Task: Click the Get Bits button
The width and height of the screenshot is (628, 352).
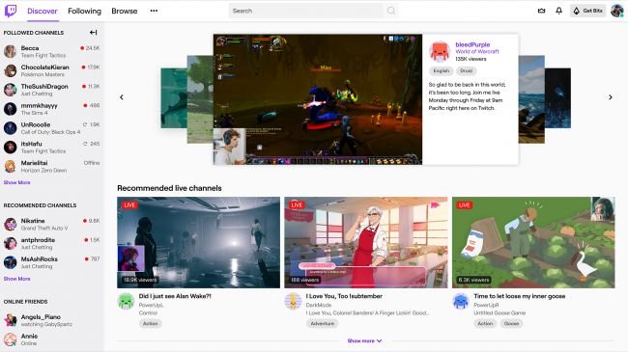Action: [588, 11]
